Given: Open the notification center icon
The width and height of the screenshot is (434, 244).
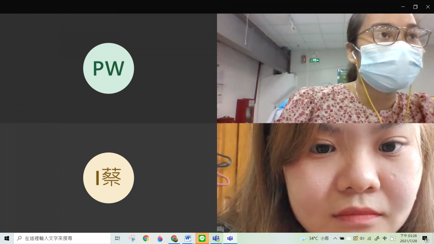Looking at the screenshot, I should pos(425,238).
